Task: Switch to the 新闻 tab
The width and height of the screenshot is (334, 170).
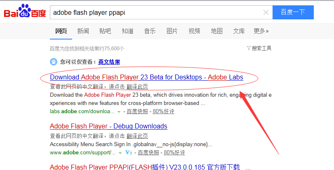Action: (x=83, y=31)
